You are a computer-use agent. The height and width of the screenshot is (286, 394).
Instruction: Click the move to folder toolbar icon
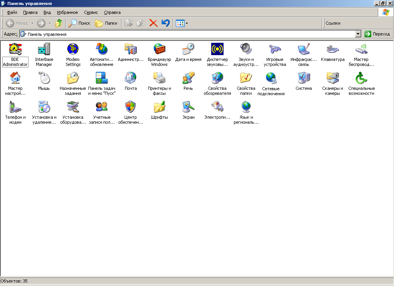pyautogui.click(x=129, y=23)
